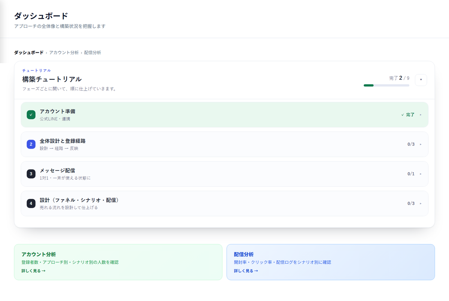Click the メッセージ配信 title text
449x301 pixels.
click(58, 170)
